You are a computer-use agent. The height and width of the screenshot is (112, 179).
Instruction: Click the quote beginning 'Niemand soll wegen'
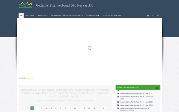[x=65, y=93]
